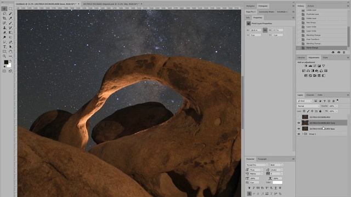Hide the ARW Done layer

(298, 123)
